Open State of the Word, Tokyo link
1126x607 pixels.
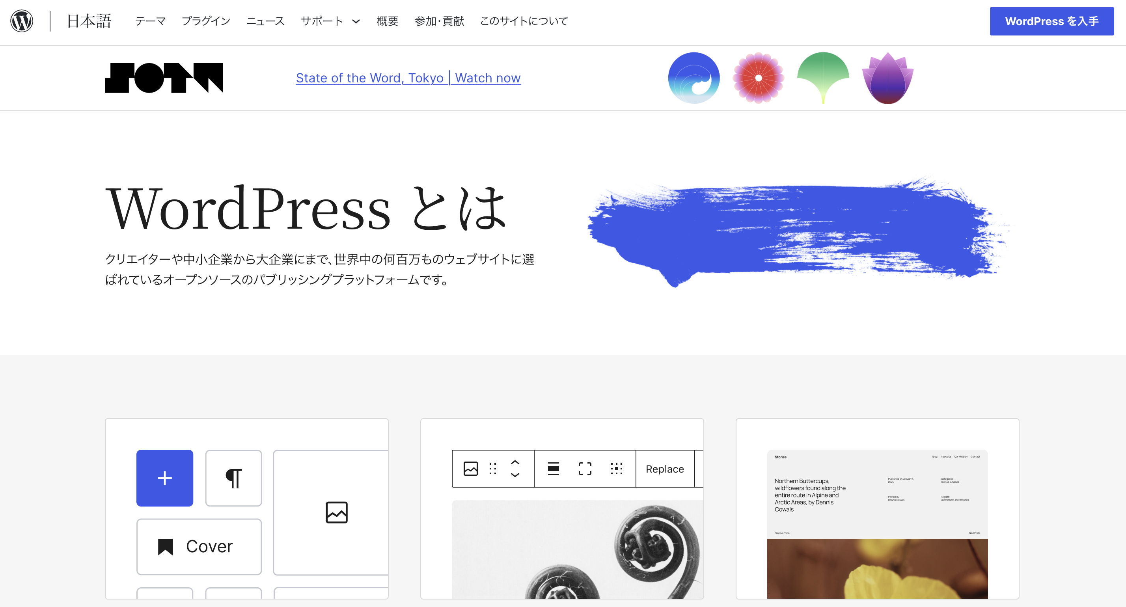click(x=408, y=78)
